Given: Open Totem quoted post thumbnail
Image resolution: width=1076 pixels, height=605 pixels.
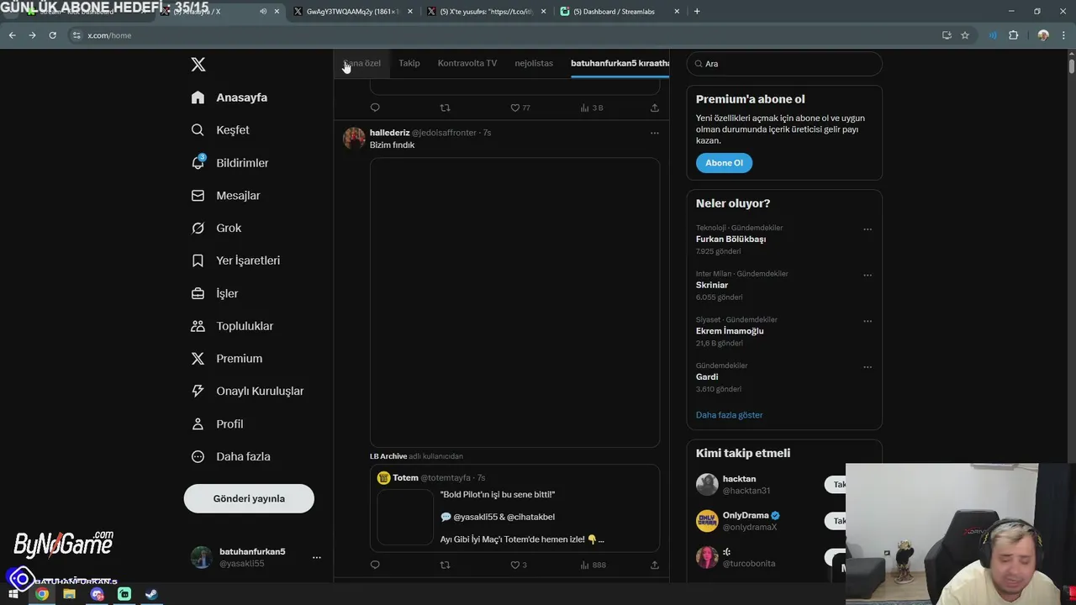Looking at the screenshot, I should click(x=405, y=517).
